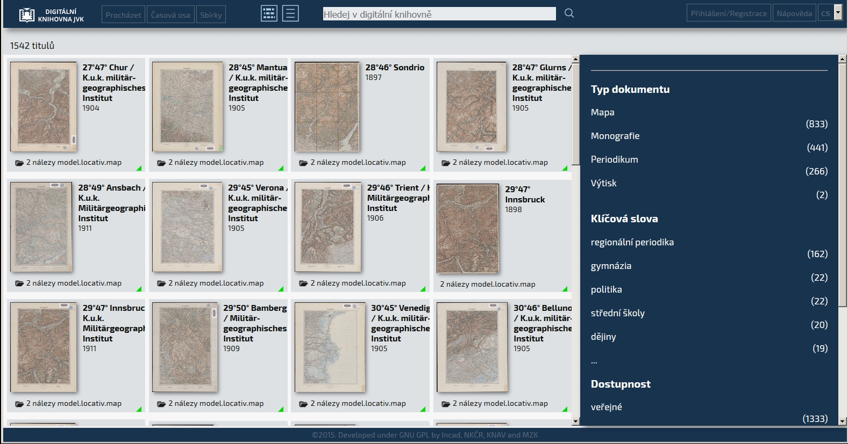848x444 pixels.
Task: Filter by keyword dějiny
Action: pos(603,337)
